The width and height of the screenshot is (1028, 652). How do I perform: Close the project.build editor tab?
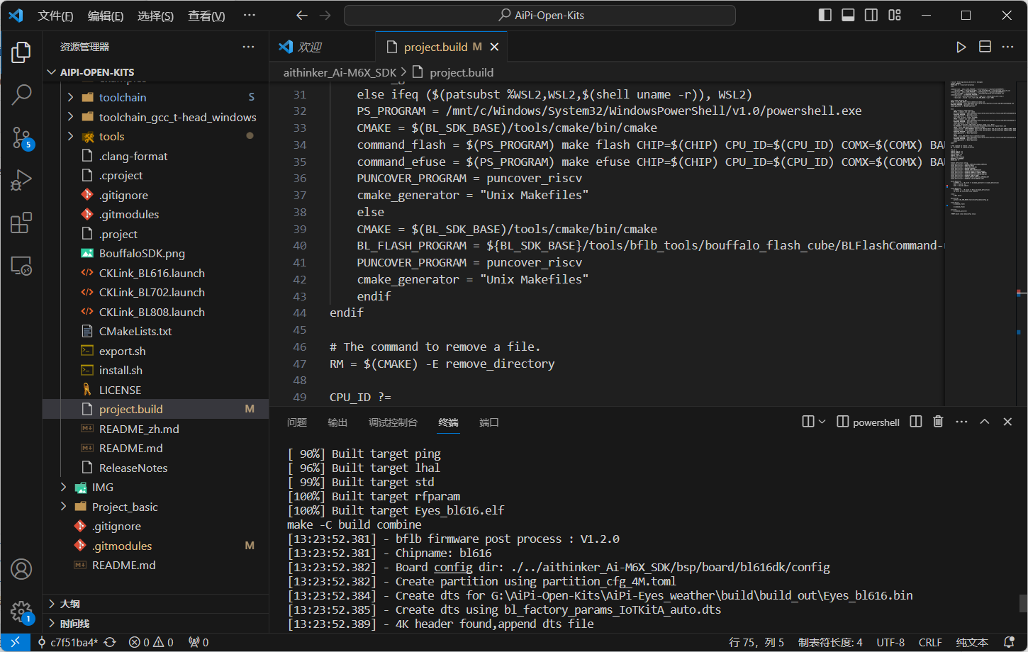click(495, 47)
